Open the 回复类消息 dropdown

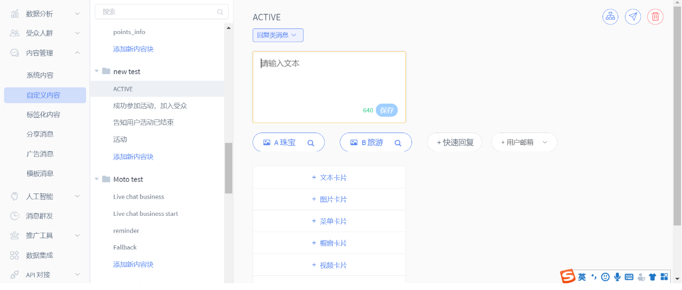[278, 35]
